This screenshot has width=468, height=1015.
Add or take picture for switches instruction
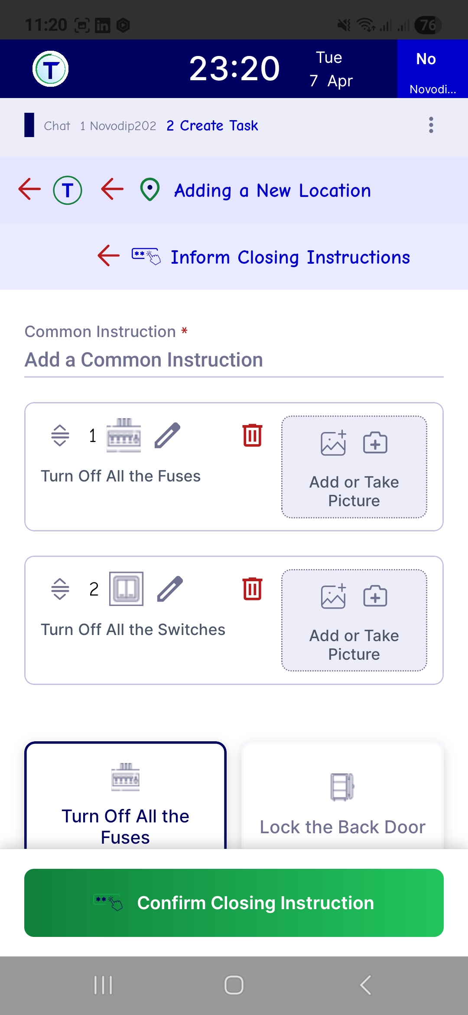click(x=354, y=620)
